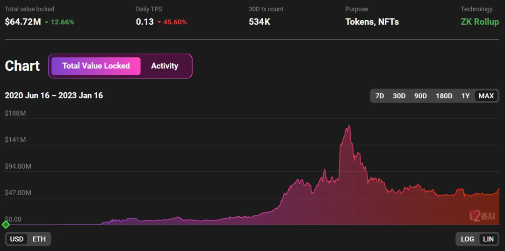Screen dimensions: 505x251
Task: Click the Purpose label
Action: [x=356, y=9]
